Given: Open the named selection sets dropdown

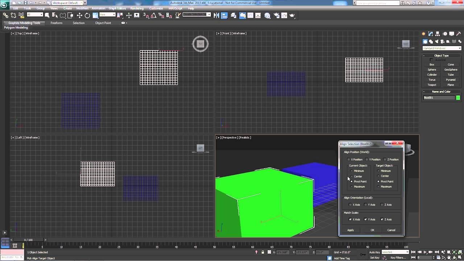Looking at the screenshot, I should click(x=196, y=14).
